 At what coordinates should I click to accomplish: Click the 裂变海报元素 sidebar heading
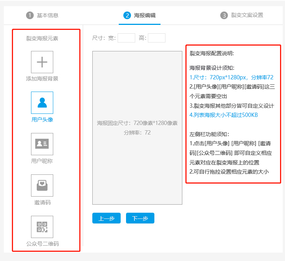pyautogui.click(x=42, y=38)
